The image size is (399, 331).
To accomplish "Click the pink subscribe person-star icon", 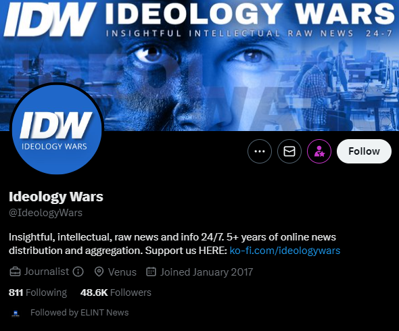I will [x=319, y=151].
